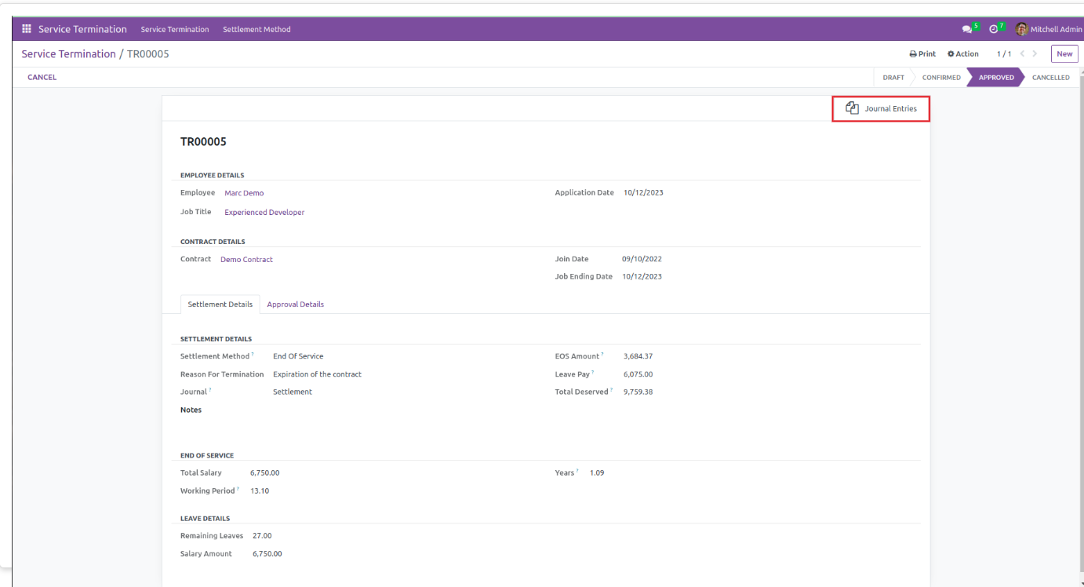The height and width of the screenshot is (587, 1084).
Task: Click the Job Ending Date value 10/12/2023
Action: click(642, 277)
